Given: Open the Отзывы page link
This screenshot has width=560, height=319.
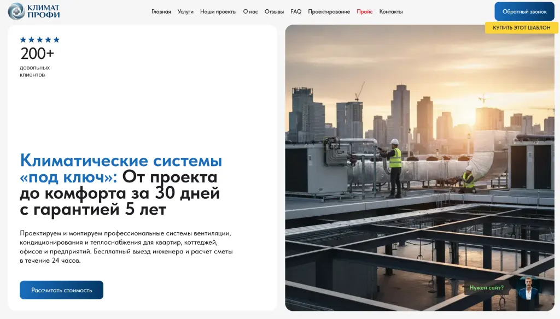Looking at the screenshot, I should coord(275,11).
